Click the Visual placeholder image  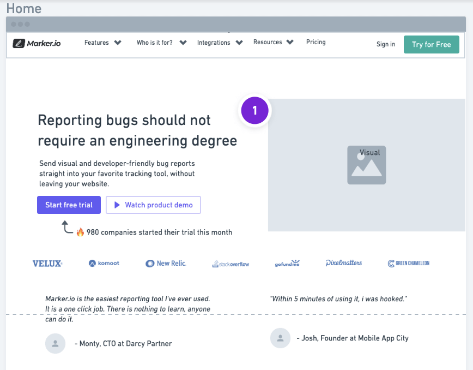coord(366,165)
